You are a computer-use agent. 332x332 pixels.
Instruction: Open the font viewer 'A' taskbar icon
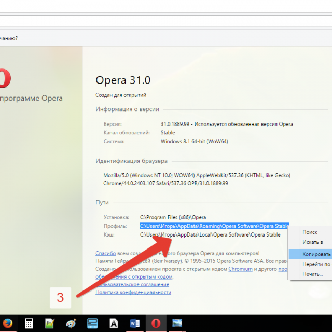click(x=114, y=323)
